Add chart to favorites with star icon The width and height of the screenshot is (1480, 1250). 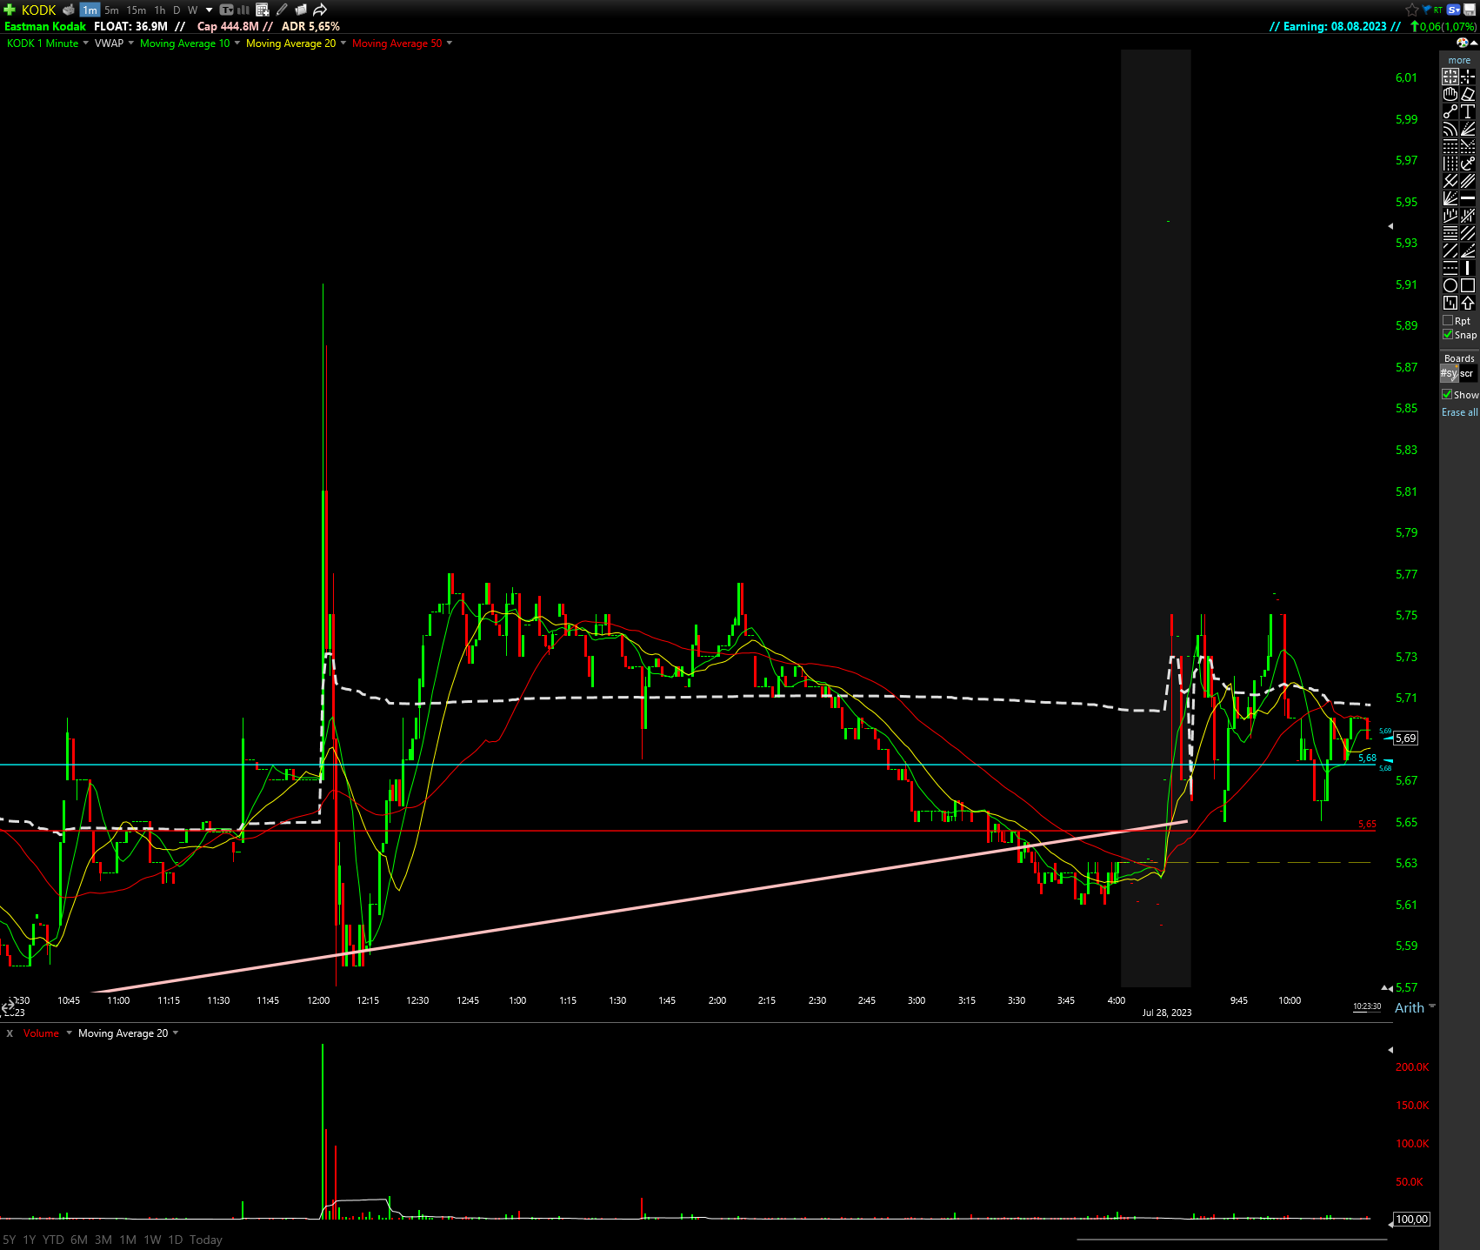click(x=1411, y=10)
